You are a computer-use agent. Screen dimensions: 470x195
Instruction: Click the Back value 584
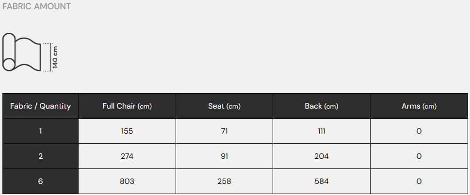[x=322, y=181]
